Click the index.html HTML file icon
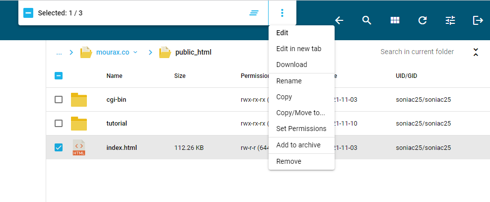Viewport: 490px width, 202px height. coord(79,147)
